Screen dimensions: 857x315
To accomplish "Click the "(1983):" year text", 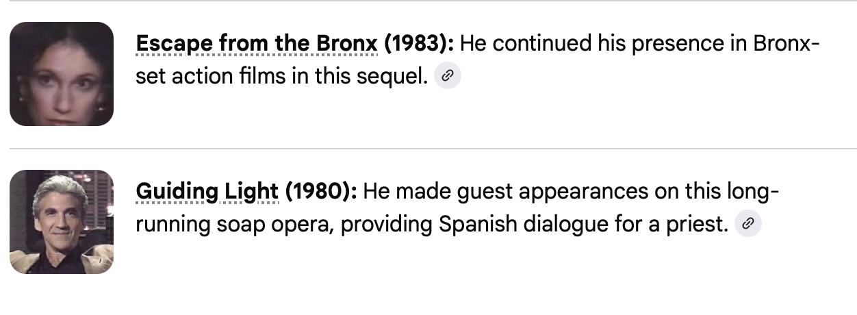I will (x=419, y=44).
